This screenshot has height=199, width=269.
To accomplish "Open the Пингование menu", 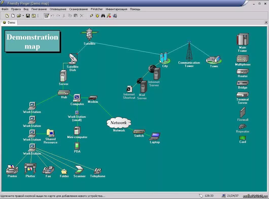I will pos(39,9).
